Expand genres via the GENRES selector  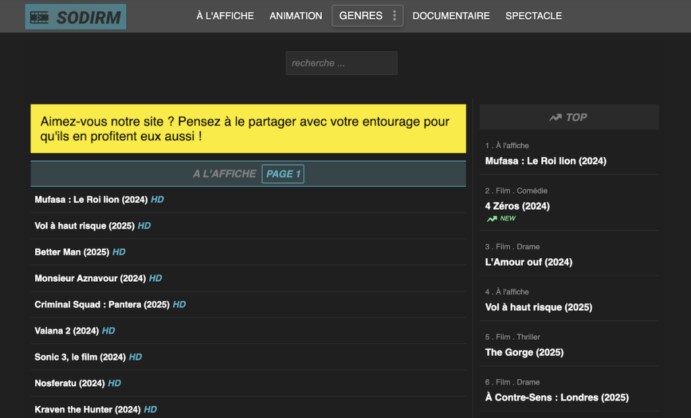(x=367, y=16)
